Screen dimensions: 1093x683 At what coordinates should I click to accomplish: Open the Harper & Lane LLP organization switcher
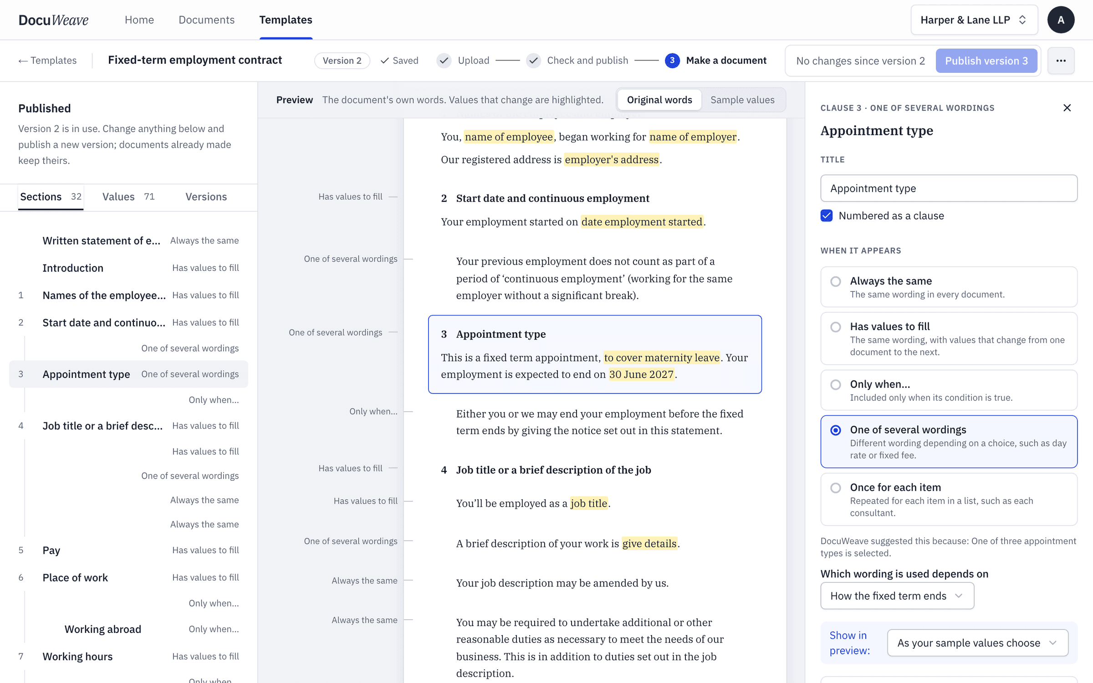(x=974, y=20)
